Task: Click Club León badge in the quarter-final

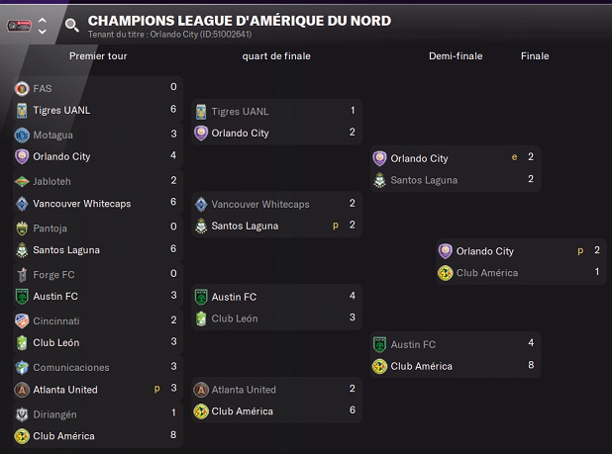Action: click(201, 318)
